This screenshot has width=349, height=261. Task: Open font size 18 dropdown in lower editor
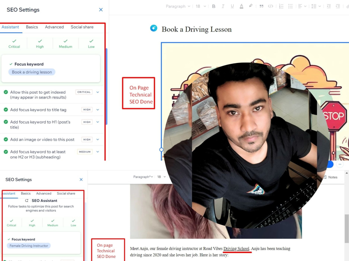click(x=161, y=177)
